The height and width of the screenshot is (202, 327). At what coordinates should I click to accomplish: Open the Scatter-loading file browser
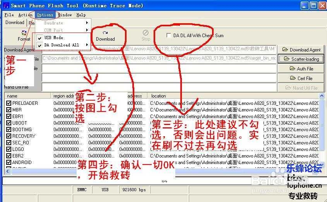(301, 59)
